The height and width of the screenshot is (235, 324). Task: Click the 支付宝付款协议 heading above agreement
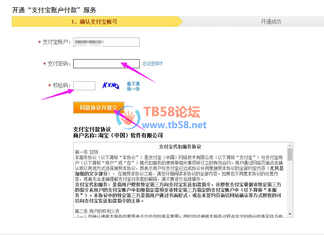pyautogui.click(x=92, y=129)
